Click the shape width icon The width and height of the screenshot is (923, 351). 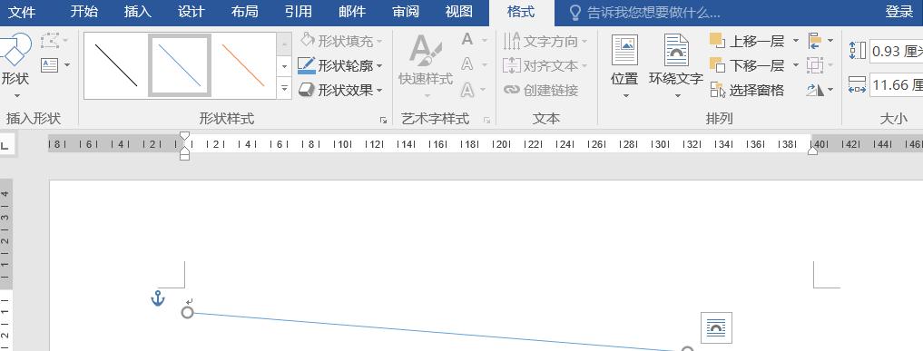[857, 85]
